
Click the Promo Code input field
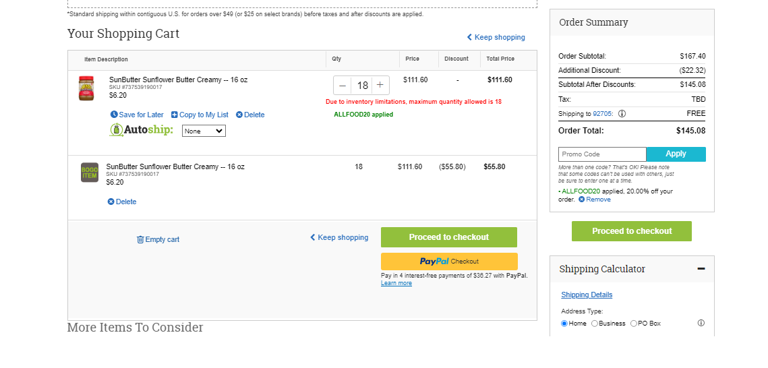602,154
